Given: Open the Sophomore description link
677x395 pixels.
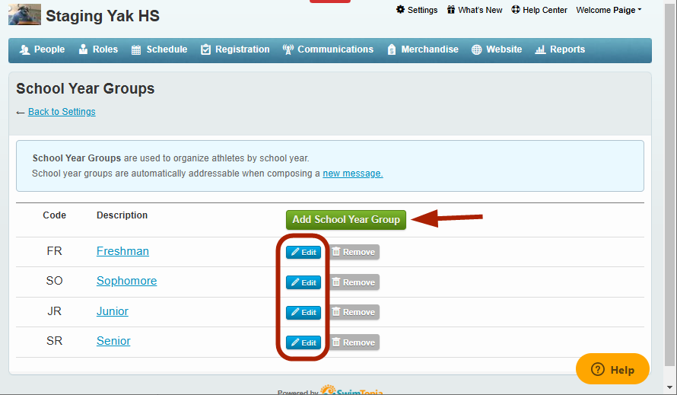Looking at the screenshot, I should pos(126,281).
